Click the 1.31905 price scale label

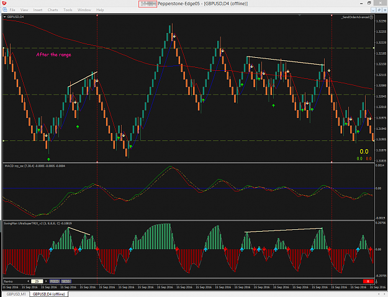[x=381, y=139]
